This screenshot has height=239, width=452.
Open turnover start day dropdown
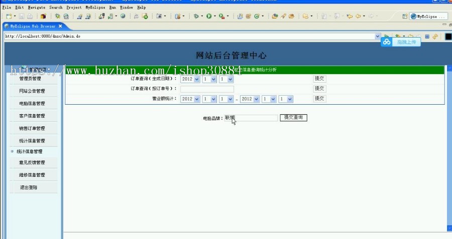(x=230, y=99)
